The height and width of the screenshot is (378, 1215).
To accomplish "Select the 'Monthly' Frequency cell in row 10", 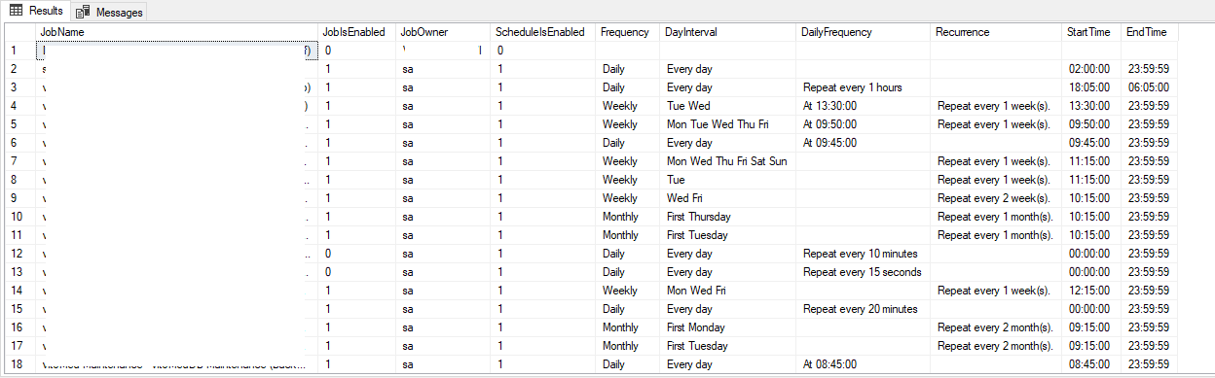I will 628,217.
